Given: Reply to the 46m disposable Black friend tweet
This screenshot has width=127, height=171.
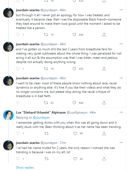Looking at the screenshot, I should [18, 35].
